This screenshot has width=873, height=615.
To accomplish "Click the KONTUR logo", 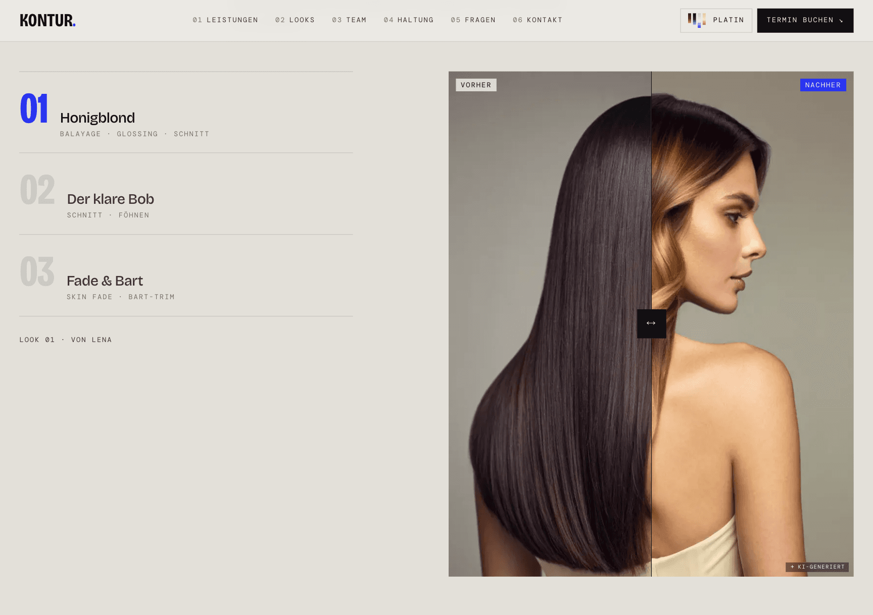I will [47, 20].
